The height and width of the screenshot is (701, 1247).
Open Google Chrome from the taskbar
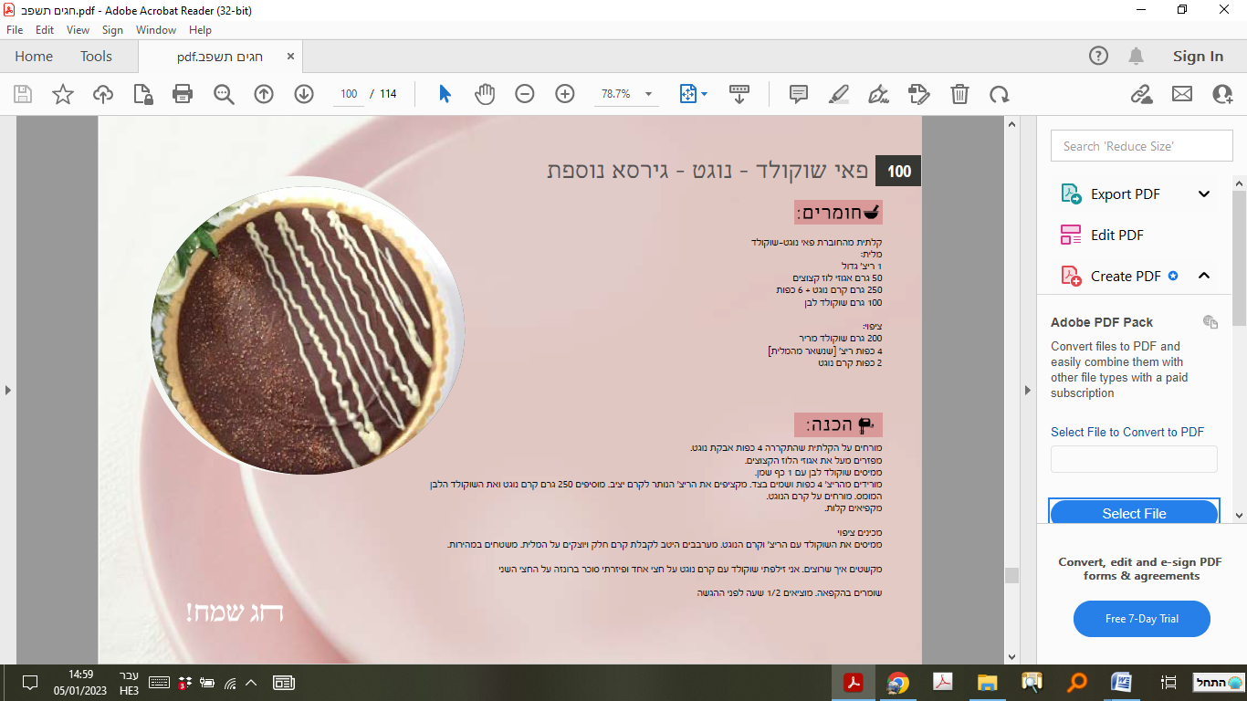(898, 683)
